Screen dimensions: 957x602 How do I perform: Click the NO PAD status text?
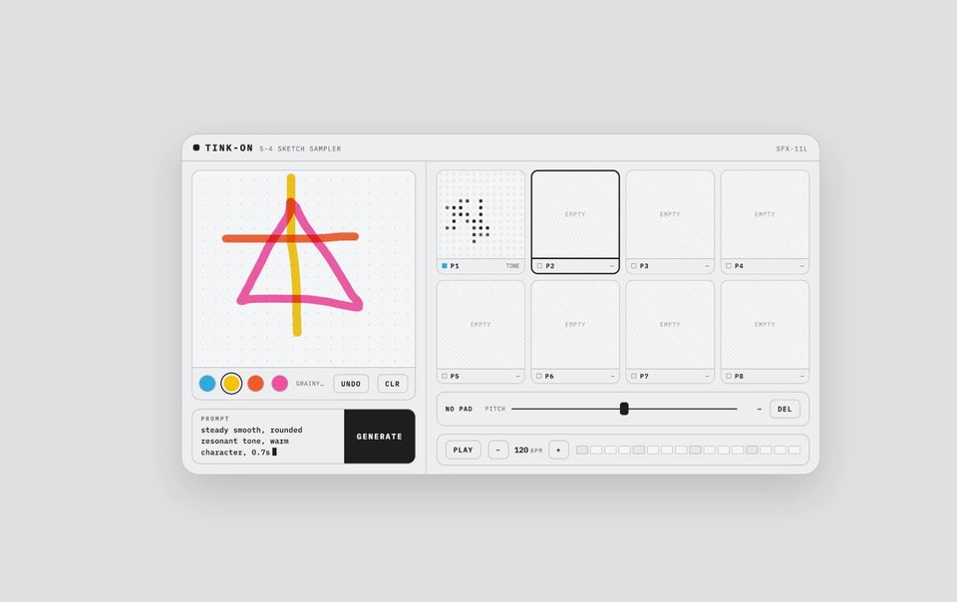point(459,410)
